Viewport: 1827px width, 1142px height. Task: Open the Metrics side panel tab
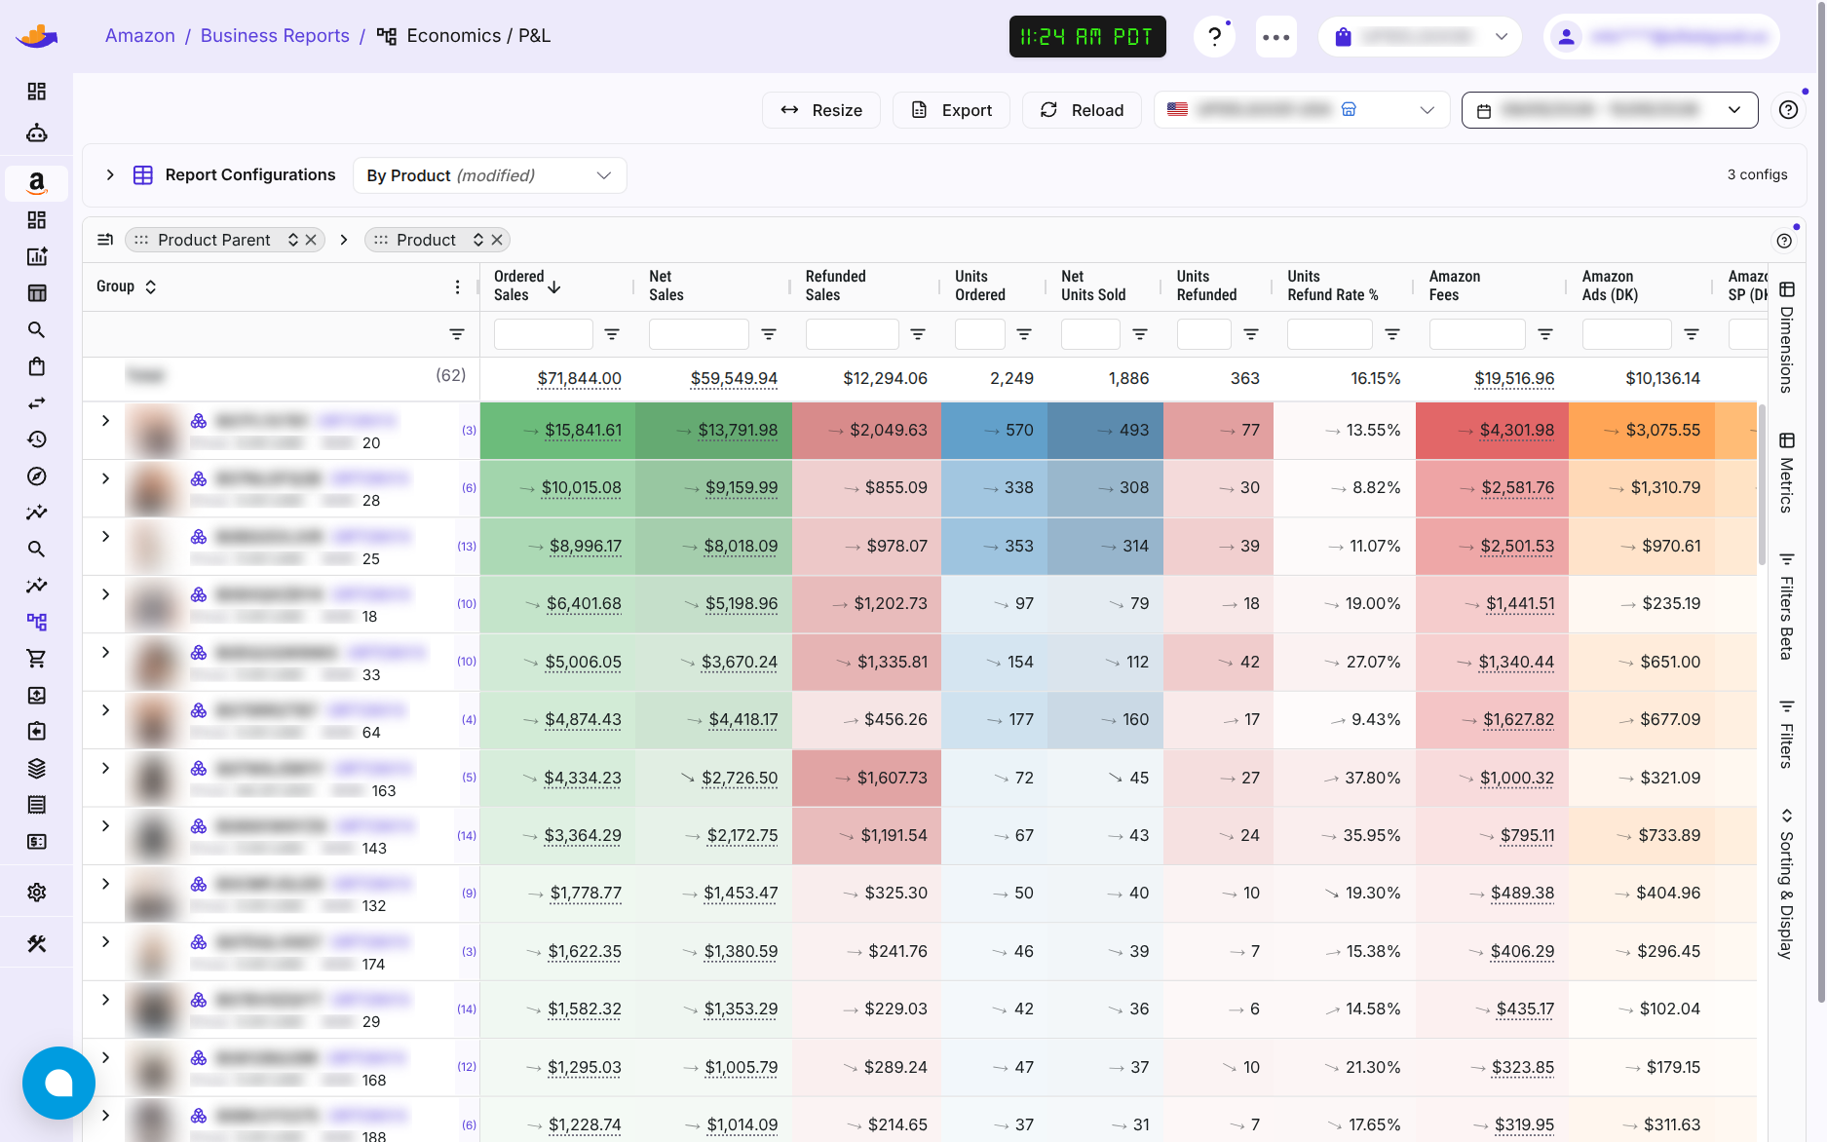coord(1786,473)
